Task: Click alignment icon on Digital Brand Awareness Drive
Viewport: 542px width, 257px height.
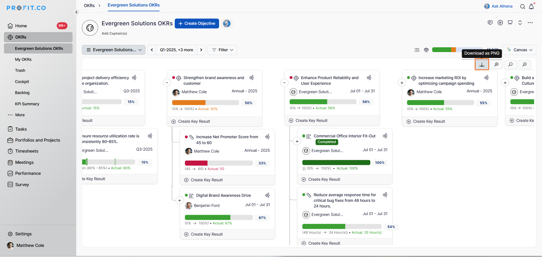Action: pyautogui.click(x=267, y=195)
